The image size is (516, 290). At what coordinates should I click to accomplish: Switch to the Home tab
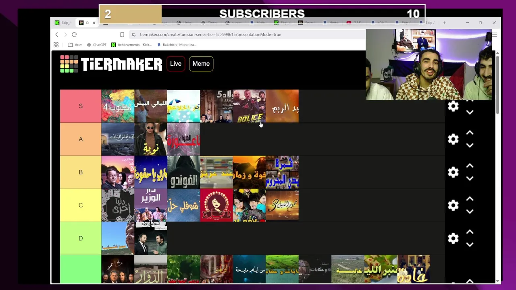pos(331,23)
